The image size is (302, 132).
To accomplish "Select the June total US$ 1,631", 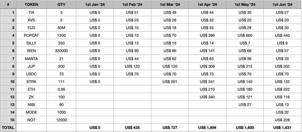I will click(x=282, y=128).
